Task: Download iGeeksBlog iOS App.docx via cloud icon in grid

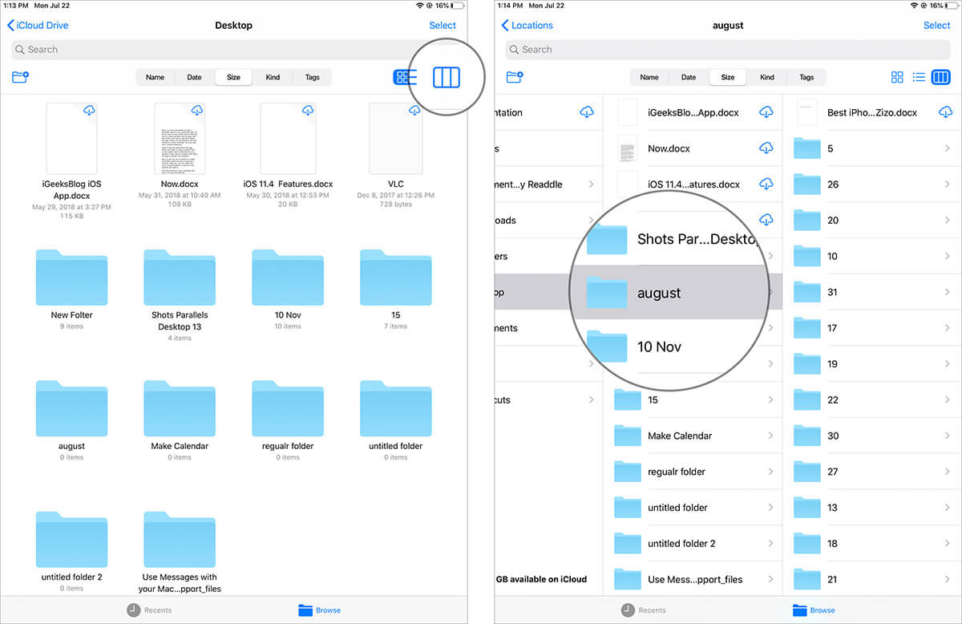Action: click(89, 111)
